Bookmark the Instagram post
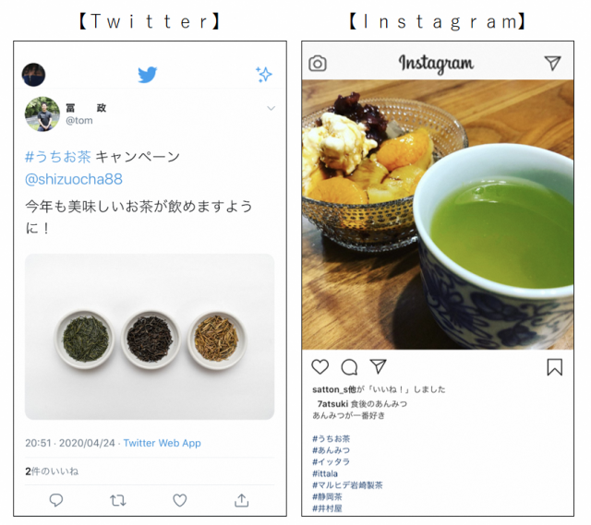Viewport: 591px width, 525px height. tap(554, 367)
